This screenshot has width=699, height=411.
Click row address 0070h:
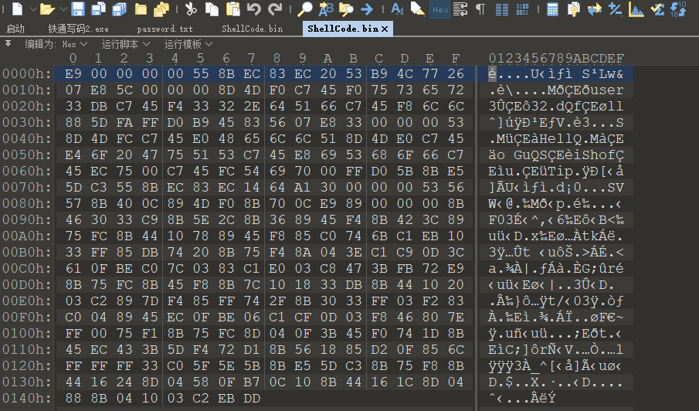click(x=27, y=187)
